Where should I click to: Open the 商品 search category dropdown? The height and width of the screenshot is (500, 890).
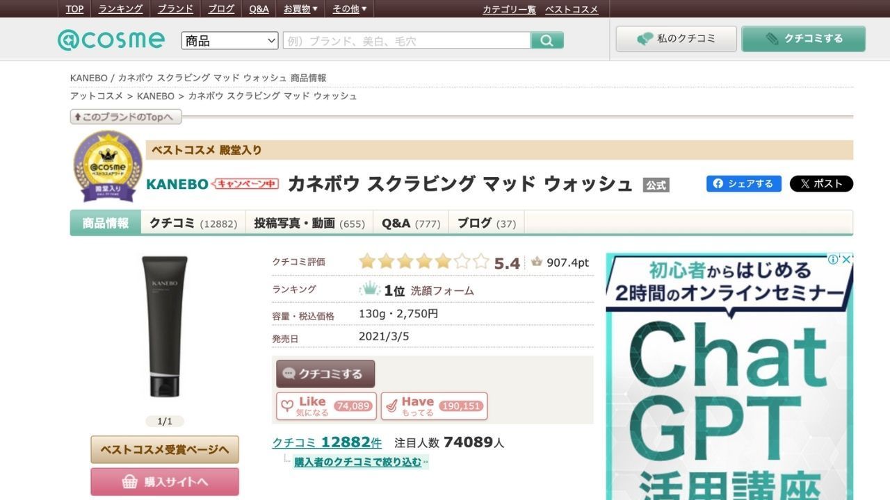click(x=230, y=40)
